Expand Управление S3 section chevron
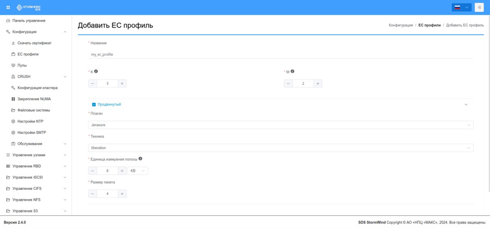 [65, 211]
